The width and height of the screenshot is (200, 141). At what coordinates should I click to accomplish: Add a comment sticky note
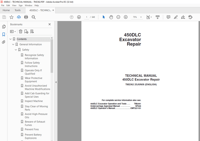click(x=168, y=17)
